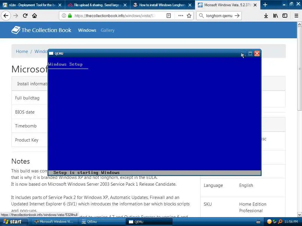Toggle the sidebar icon
This screenshot has width=302, height=226.
click(x=285, y=16)
